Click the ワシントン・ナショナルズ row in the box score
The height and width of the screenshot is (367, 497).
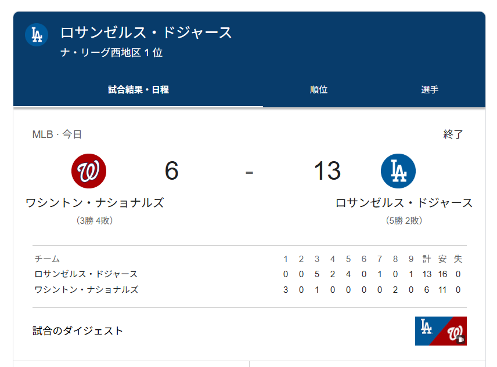pyautogui.click(x=86, y=289)
